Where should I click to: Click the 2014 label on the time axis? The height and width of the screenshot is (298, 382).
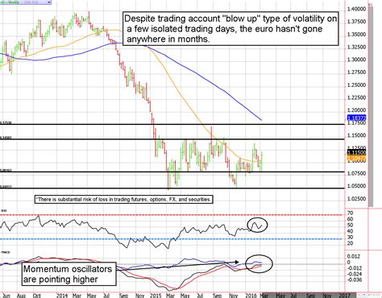(62, 296)
